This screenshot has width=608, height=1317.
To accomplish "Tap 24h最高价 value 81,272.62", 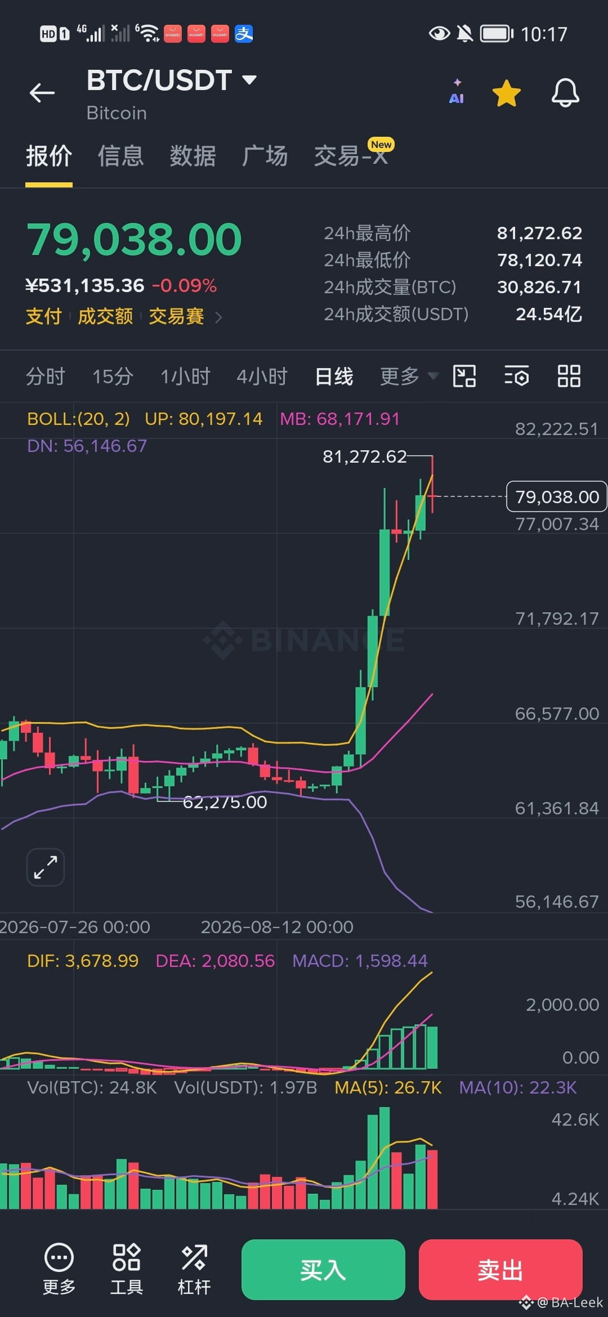I will (539, 233).
